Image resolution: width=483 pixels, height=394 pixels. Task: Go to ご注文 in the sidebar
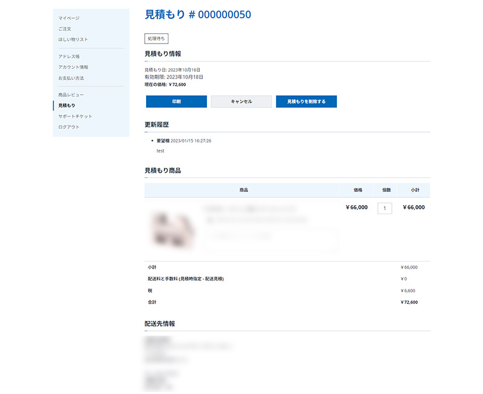65,29
